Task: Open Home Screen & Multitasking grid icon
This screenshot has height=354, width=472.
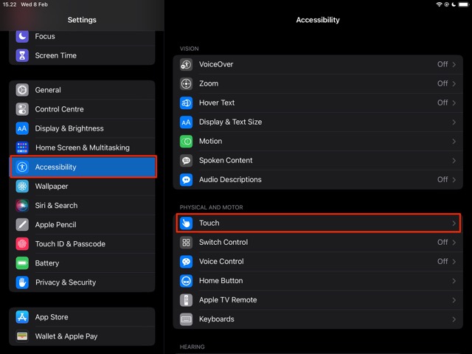Action: [22, 147]
